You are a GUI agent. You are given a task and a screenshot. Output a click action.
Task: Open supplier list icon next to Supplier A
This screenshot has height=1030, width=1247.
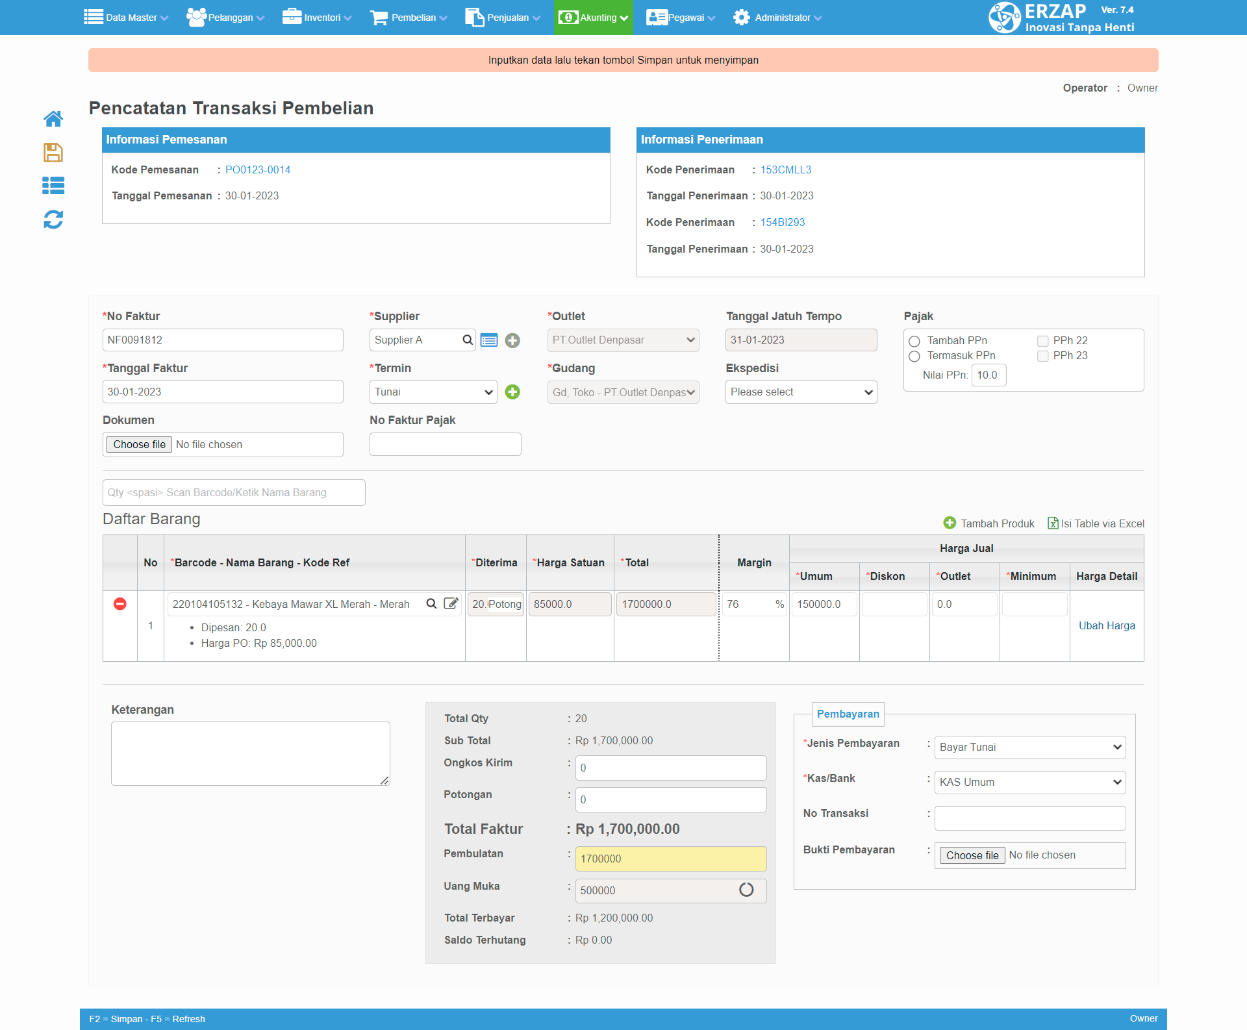click(x=489, y=340)
